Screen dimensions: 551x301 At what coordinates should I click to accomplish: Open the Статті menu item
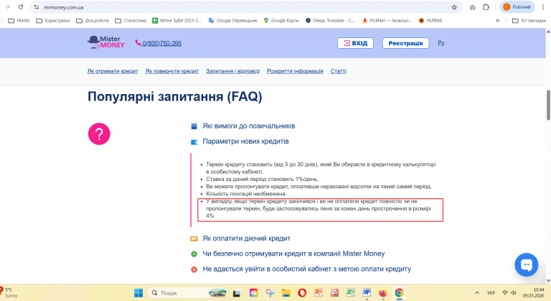coord(338,71)
